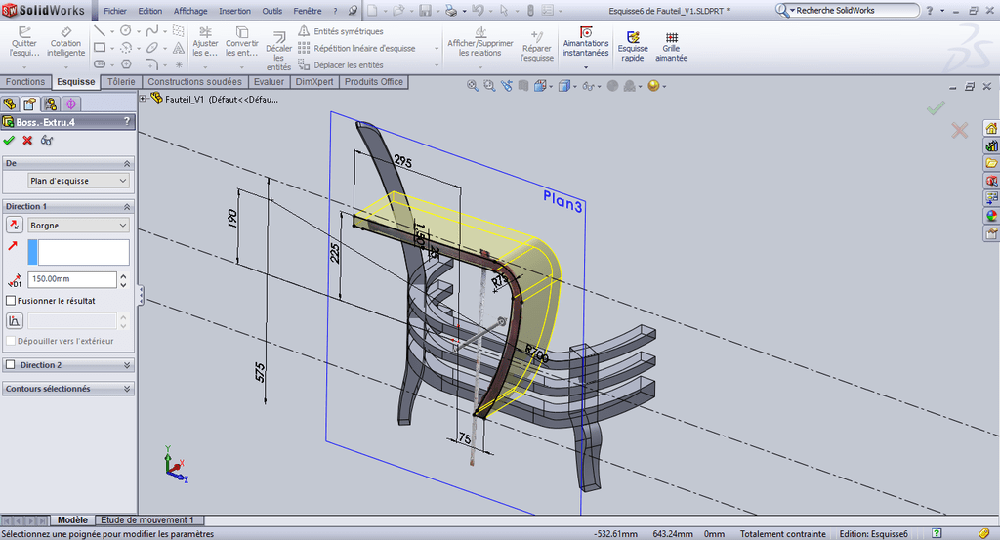Open the Outils menu

[x=271, y=11]
